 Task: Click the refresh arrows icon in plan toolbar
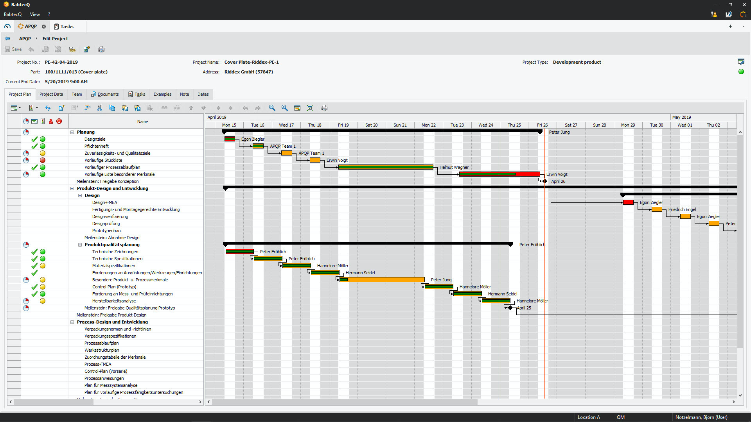click(48, 108)
